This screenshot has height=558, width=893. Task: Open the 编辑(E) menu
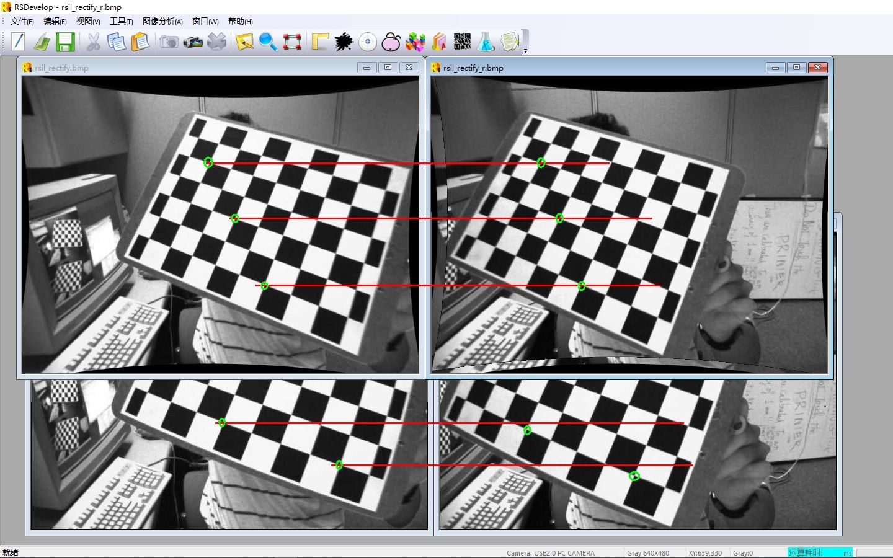[x=55, y=21]
